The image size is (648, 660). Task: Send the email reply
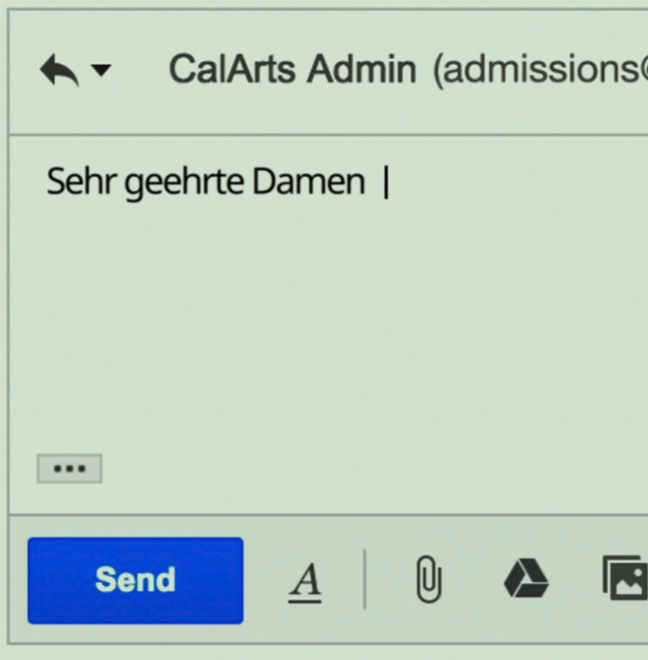(x=135, y=580)
